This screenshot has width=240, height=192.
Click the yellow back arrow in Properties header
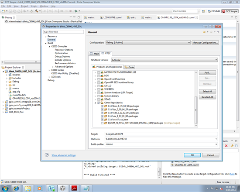click(204, 32)
